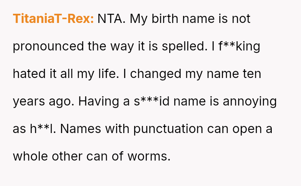Click the censored word "f**king"

click(x=239, y=46)
